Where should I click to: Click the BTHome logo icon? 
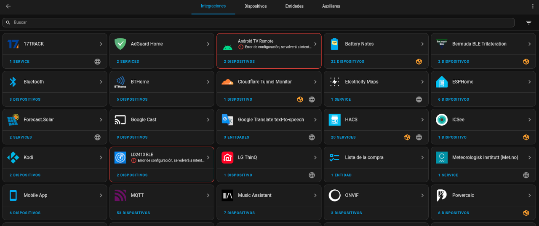tap(120, 82)
